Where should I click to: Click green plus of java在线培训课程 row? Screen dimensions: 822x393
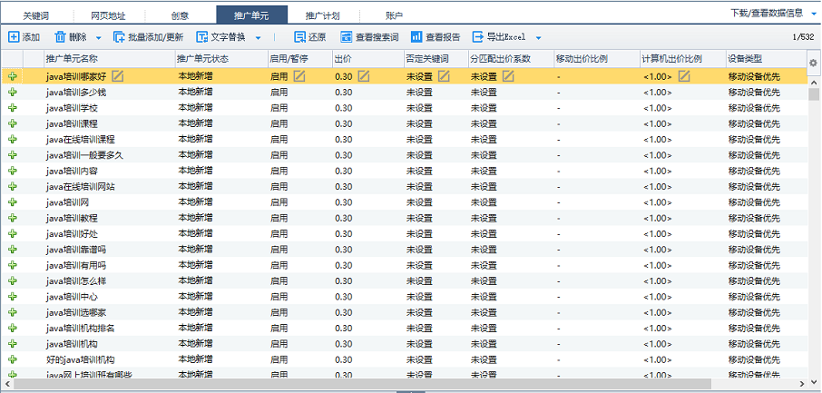click(x=13, y=140)
